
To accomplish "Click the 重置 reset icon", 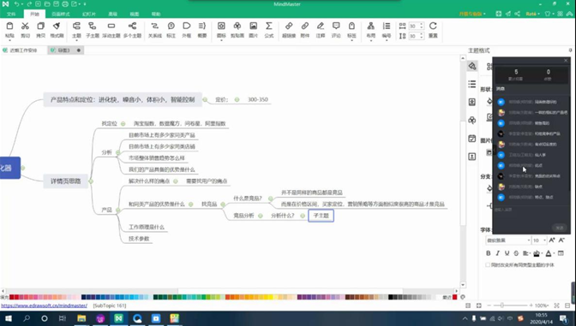I will 433,30.
